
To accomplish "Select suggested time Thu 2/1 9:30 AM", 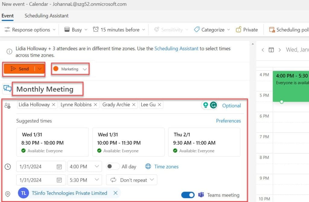I will (x=204, y=142).
